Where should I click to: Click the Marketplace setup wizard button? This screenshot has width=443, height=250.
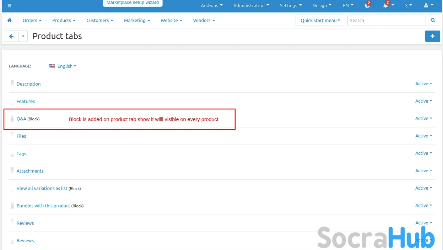tap(133, 3)
